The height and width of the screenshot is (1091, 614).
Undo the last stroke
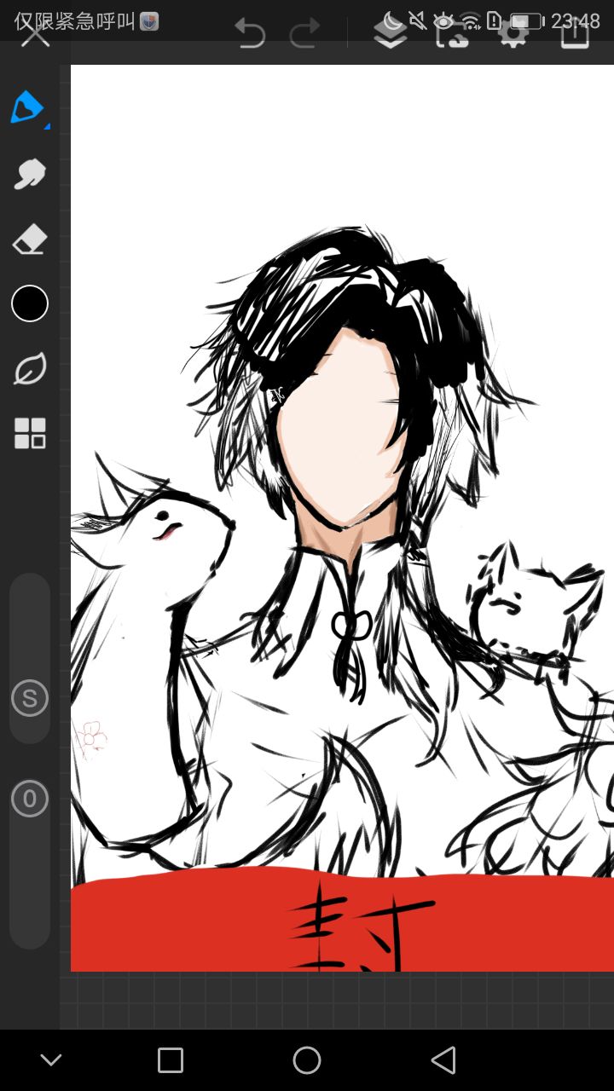click(x=250, y=34)
